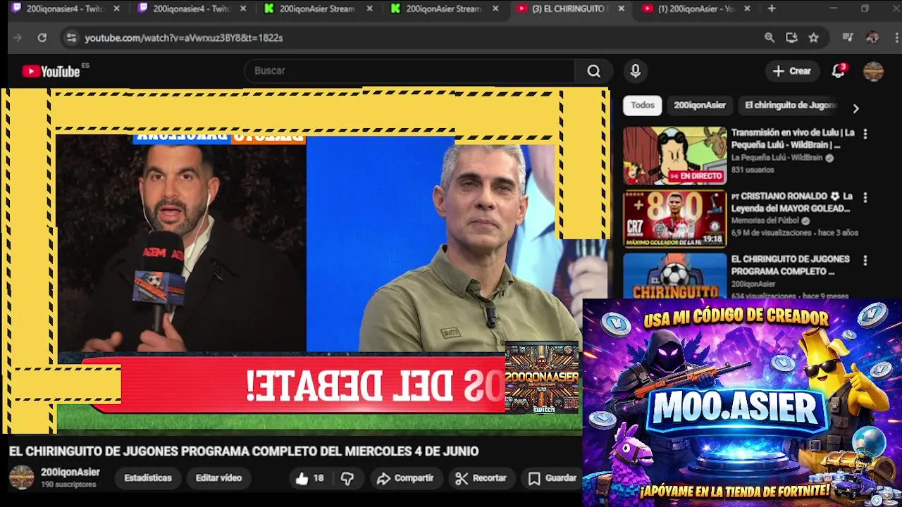Close the second 200iqonasier4 Twitch tab
The image size is (902, 507).
[243, 8]
